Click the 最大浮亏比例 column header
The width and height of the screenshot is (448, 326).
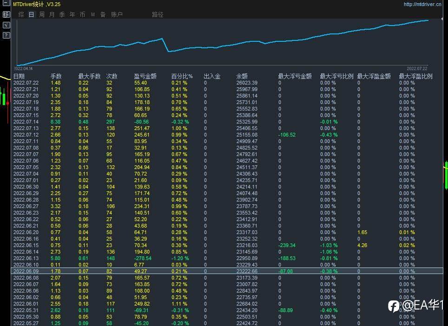(336, 76)
